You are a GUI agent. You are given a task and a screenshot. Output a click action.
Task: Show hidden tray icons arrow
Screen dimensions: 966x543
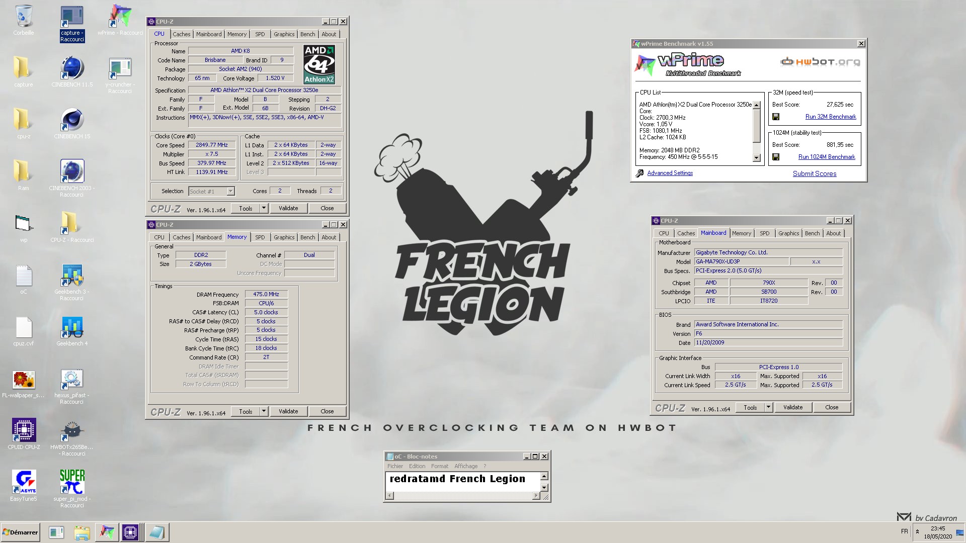[x=917, y=531]
